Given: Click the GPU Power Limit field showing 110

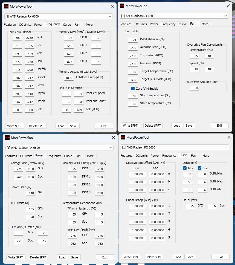Looking at the screenshot, I should (x=31, y=193).
